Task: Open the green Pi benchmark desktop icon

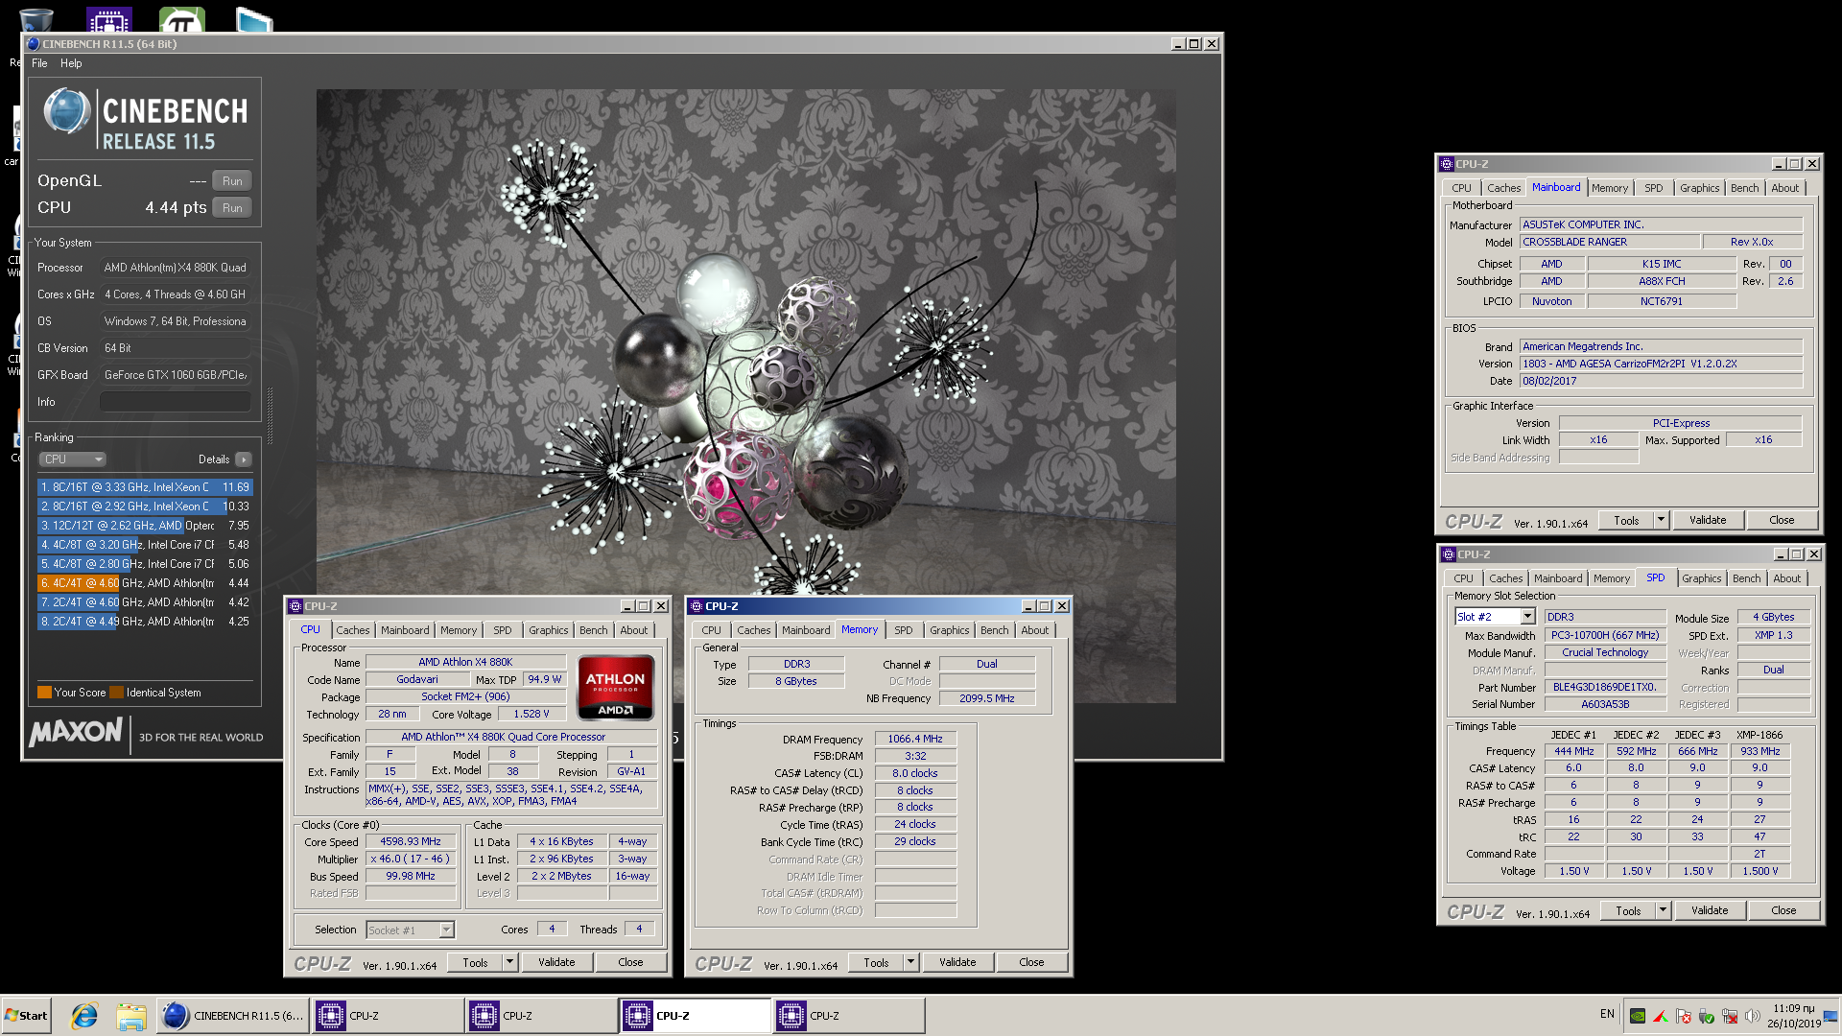Action: tap(181, 19)
